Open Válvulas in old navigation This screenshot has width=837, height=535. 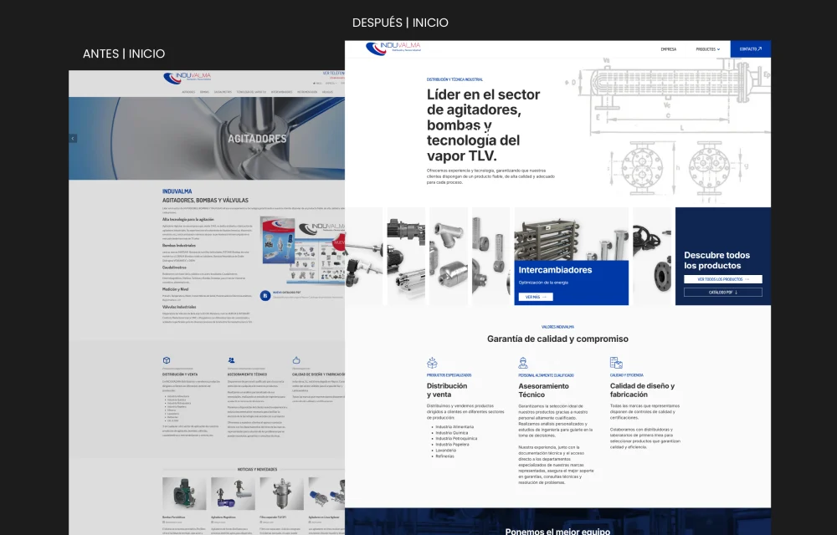(x=328, y=92)
